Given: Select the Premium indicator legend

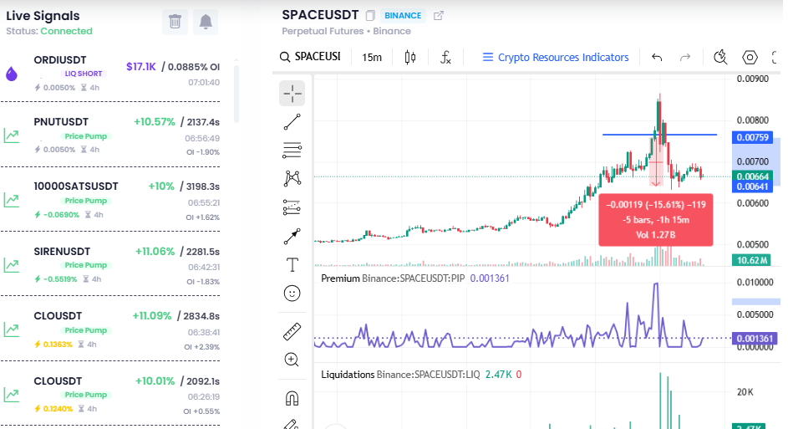Looking at the screenshot, I should [415, 278].
